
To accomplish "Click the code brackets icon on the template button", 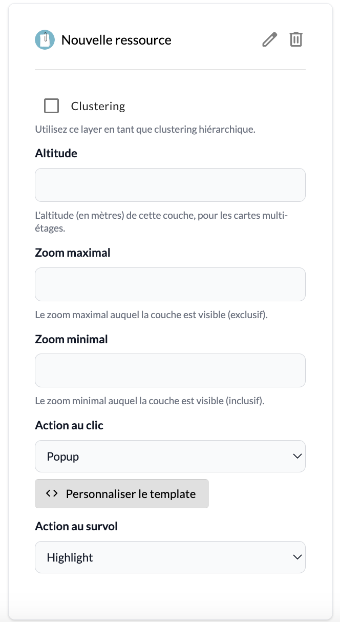I will [x=51, y=493].
